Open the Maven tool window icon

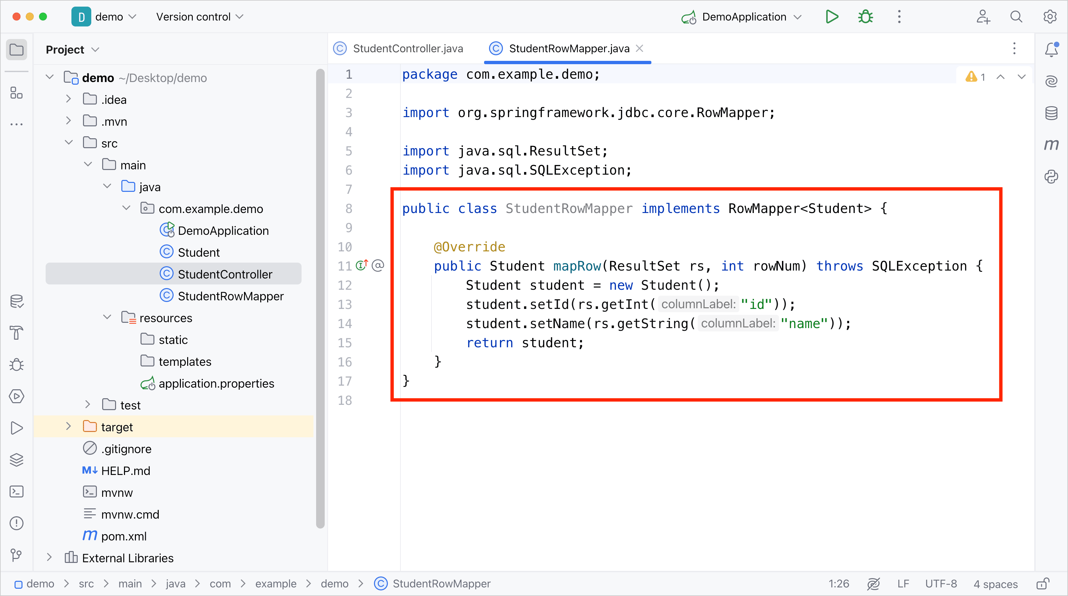click(x=1051, y=145)
